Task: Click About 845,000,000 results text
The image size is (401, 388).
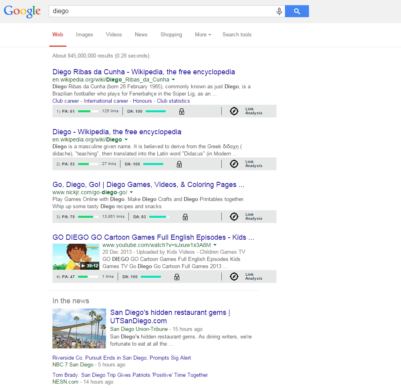Action: [x=101, y=56]
